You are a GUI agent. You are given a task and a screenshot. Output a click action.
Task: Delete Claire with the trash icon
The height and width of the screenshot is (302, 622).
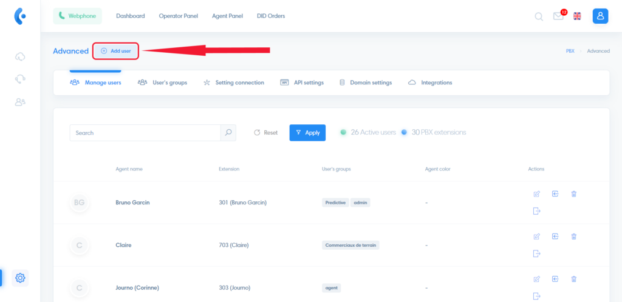573,237
